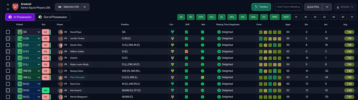Click the person icon beside Declan Rice
Viewport: 358px width, 100px height.
click(x=65, y=45)
